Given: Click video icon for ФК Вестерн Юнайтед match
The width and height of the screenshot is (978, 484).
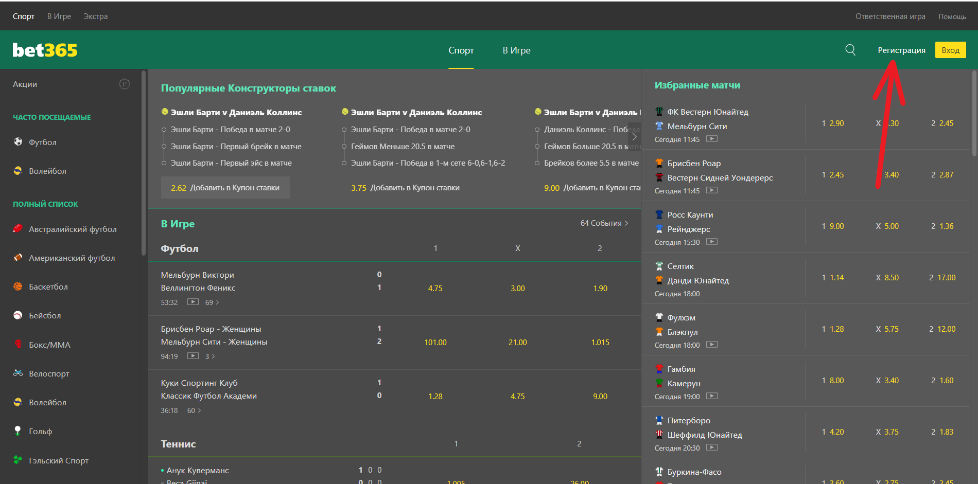Looking at the screenshot, I should point(712,139).
